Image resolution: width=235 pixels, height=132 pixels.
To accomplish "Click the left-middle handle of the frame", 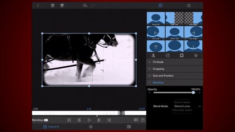I will (x=42, y=60).
